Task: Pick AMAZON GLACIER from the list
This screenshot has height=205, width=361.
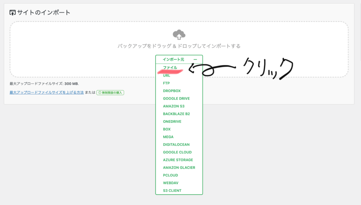Action: point(179,168)
